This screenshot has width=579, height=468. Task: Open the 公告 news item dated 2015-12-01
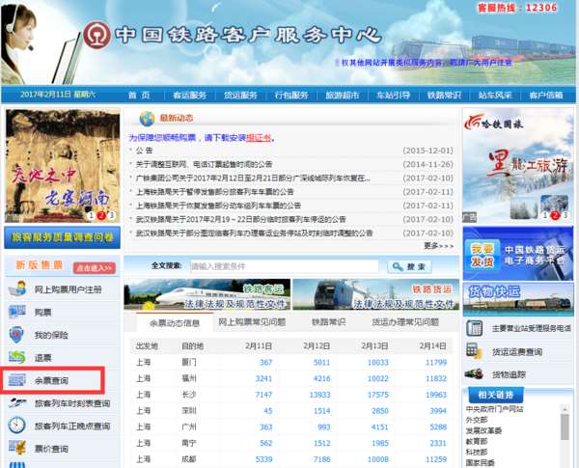tap(144, 151)
